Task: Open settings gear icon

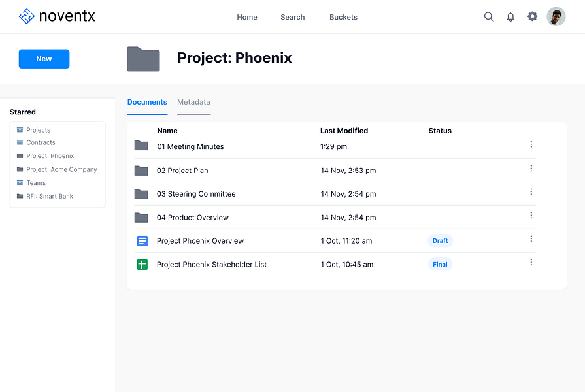Action: tap(532, 16)
